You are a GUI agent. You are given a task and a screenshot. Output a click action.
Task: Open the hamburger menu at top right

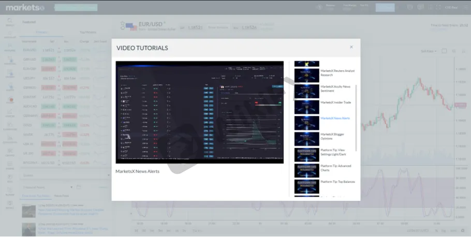tap(466, 8)
